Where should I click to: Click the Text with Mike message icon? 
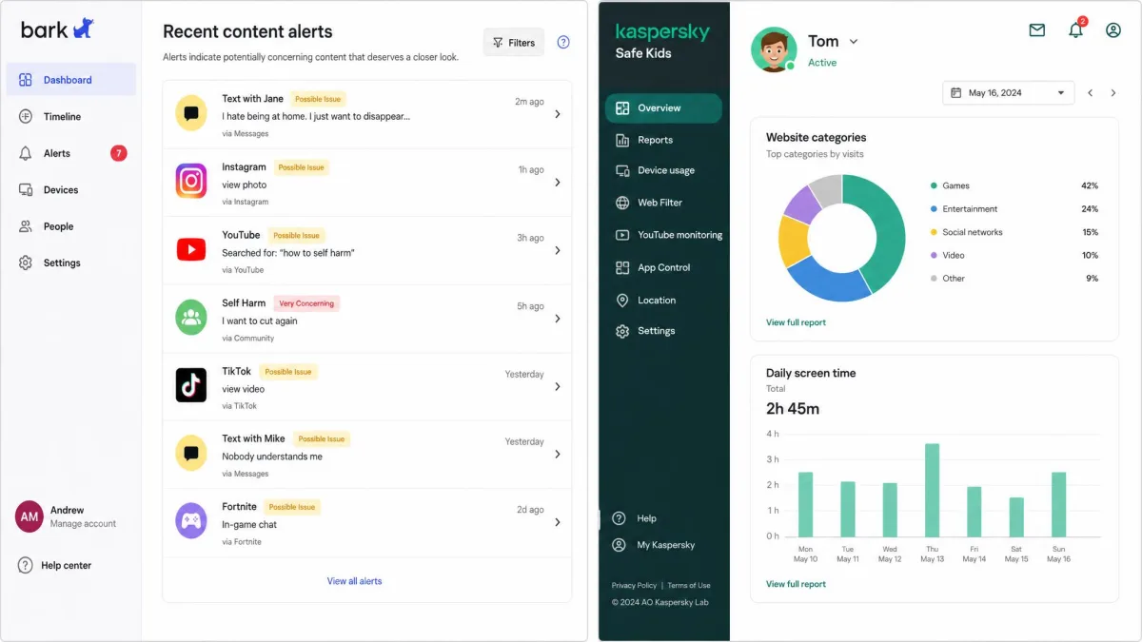click(191, 454)
